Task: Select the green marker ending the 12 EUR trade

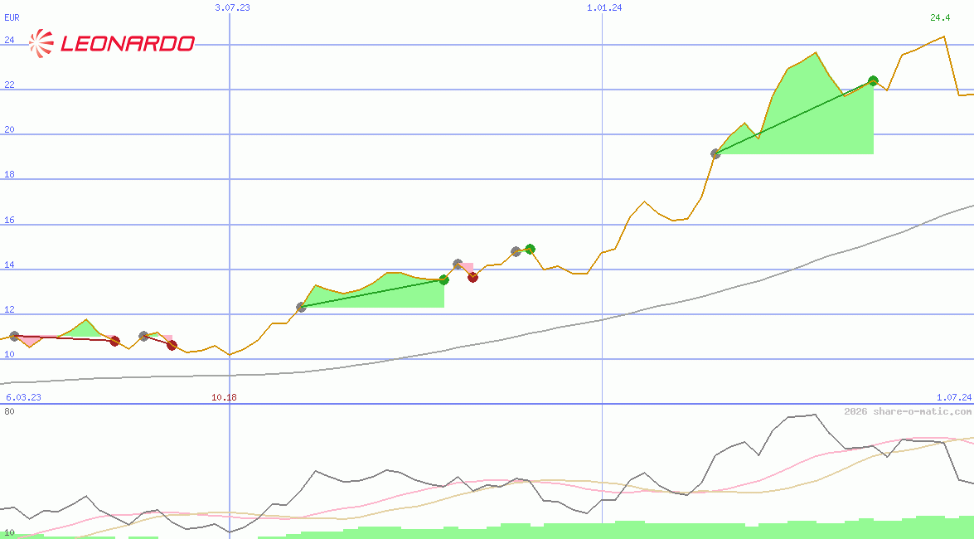Action: (443, 280)
